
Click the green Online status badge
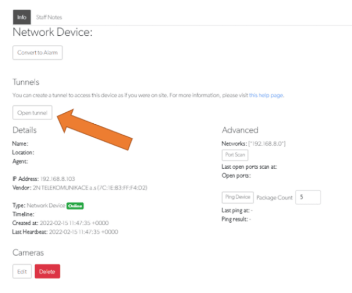click(x=75, y=206)
